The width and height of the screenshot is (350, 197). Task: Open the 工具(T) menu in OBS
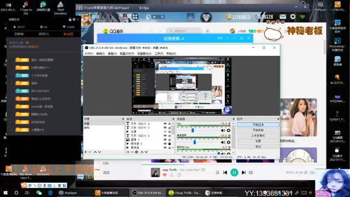click(x=159, y=54)
